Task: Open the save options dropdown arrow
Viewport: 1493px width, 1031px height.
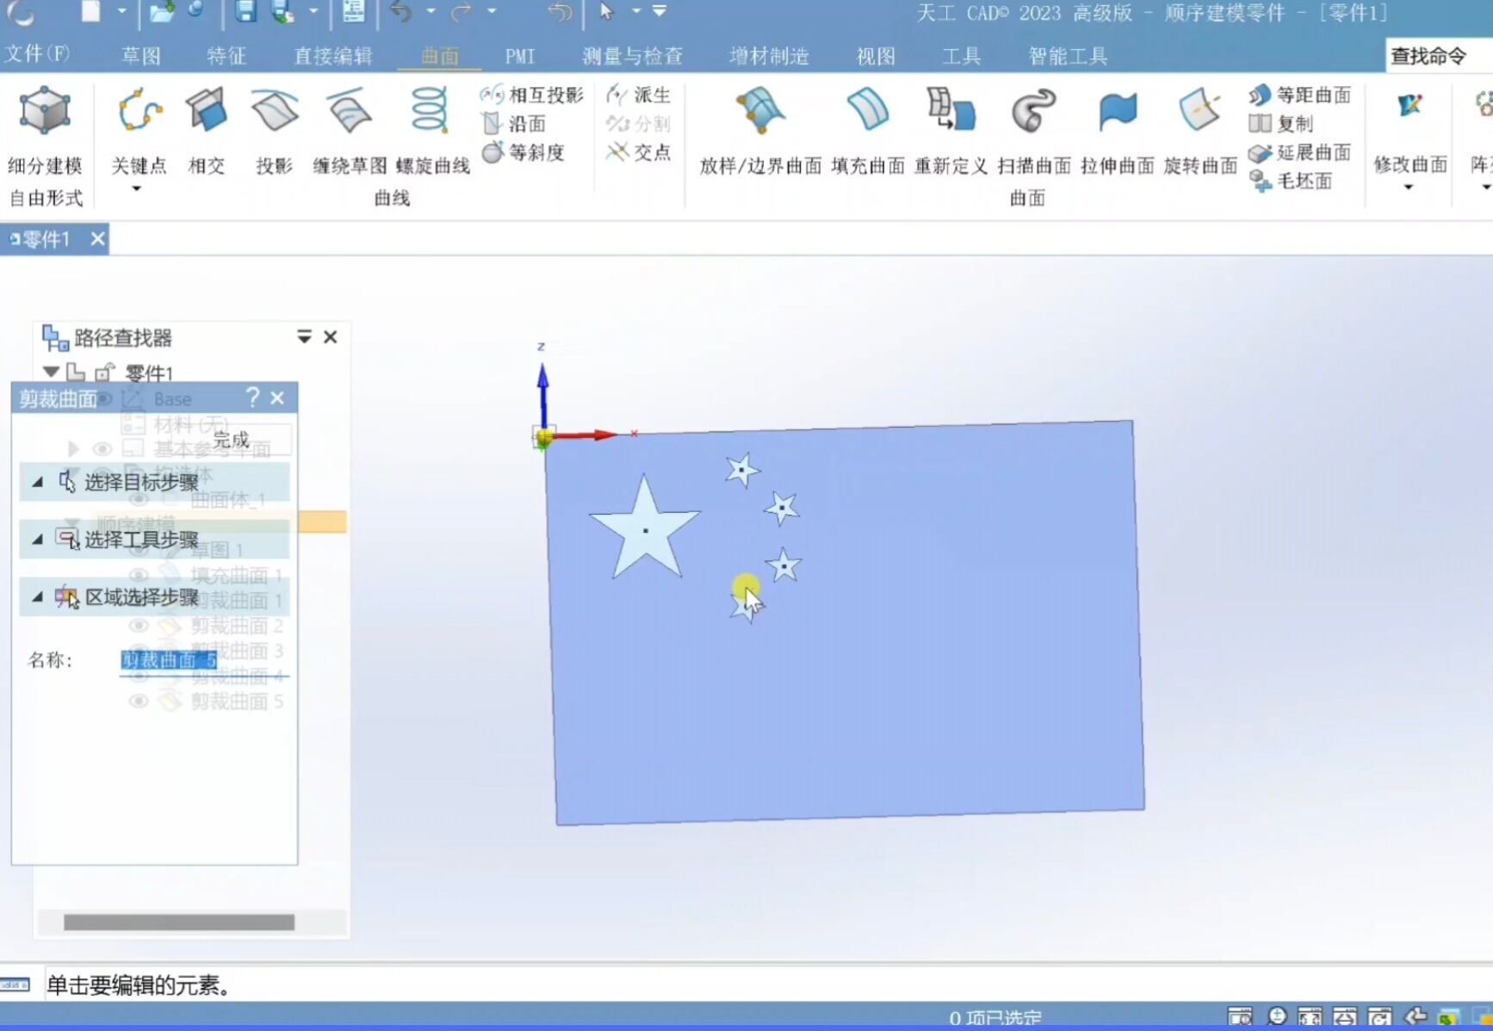Action: click(313, 11)
